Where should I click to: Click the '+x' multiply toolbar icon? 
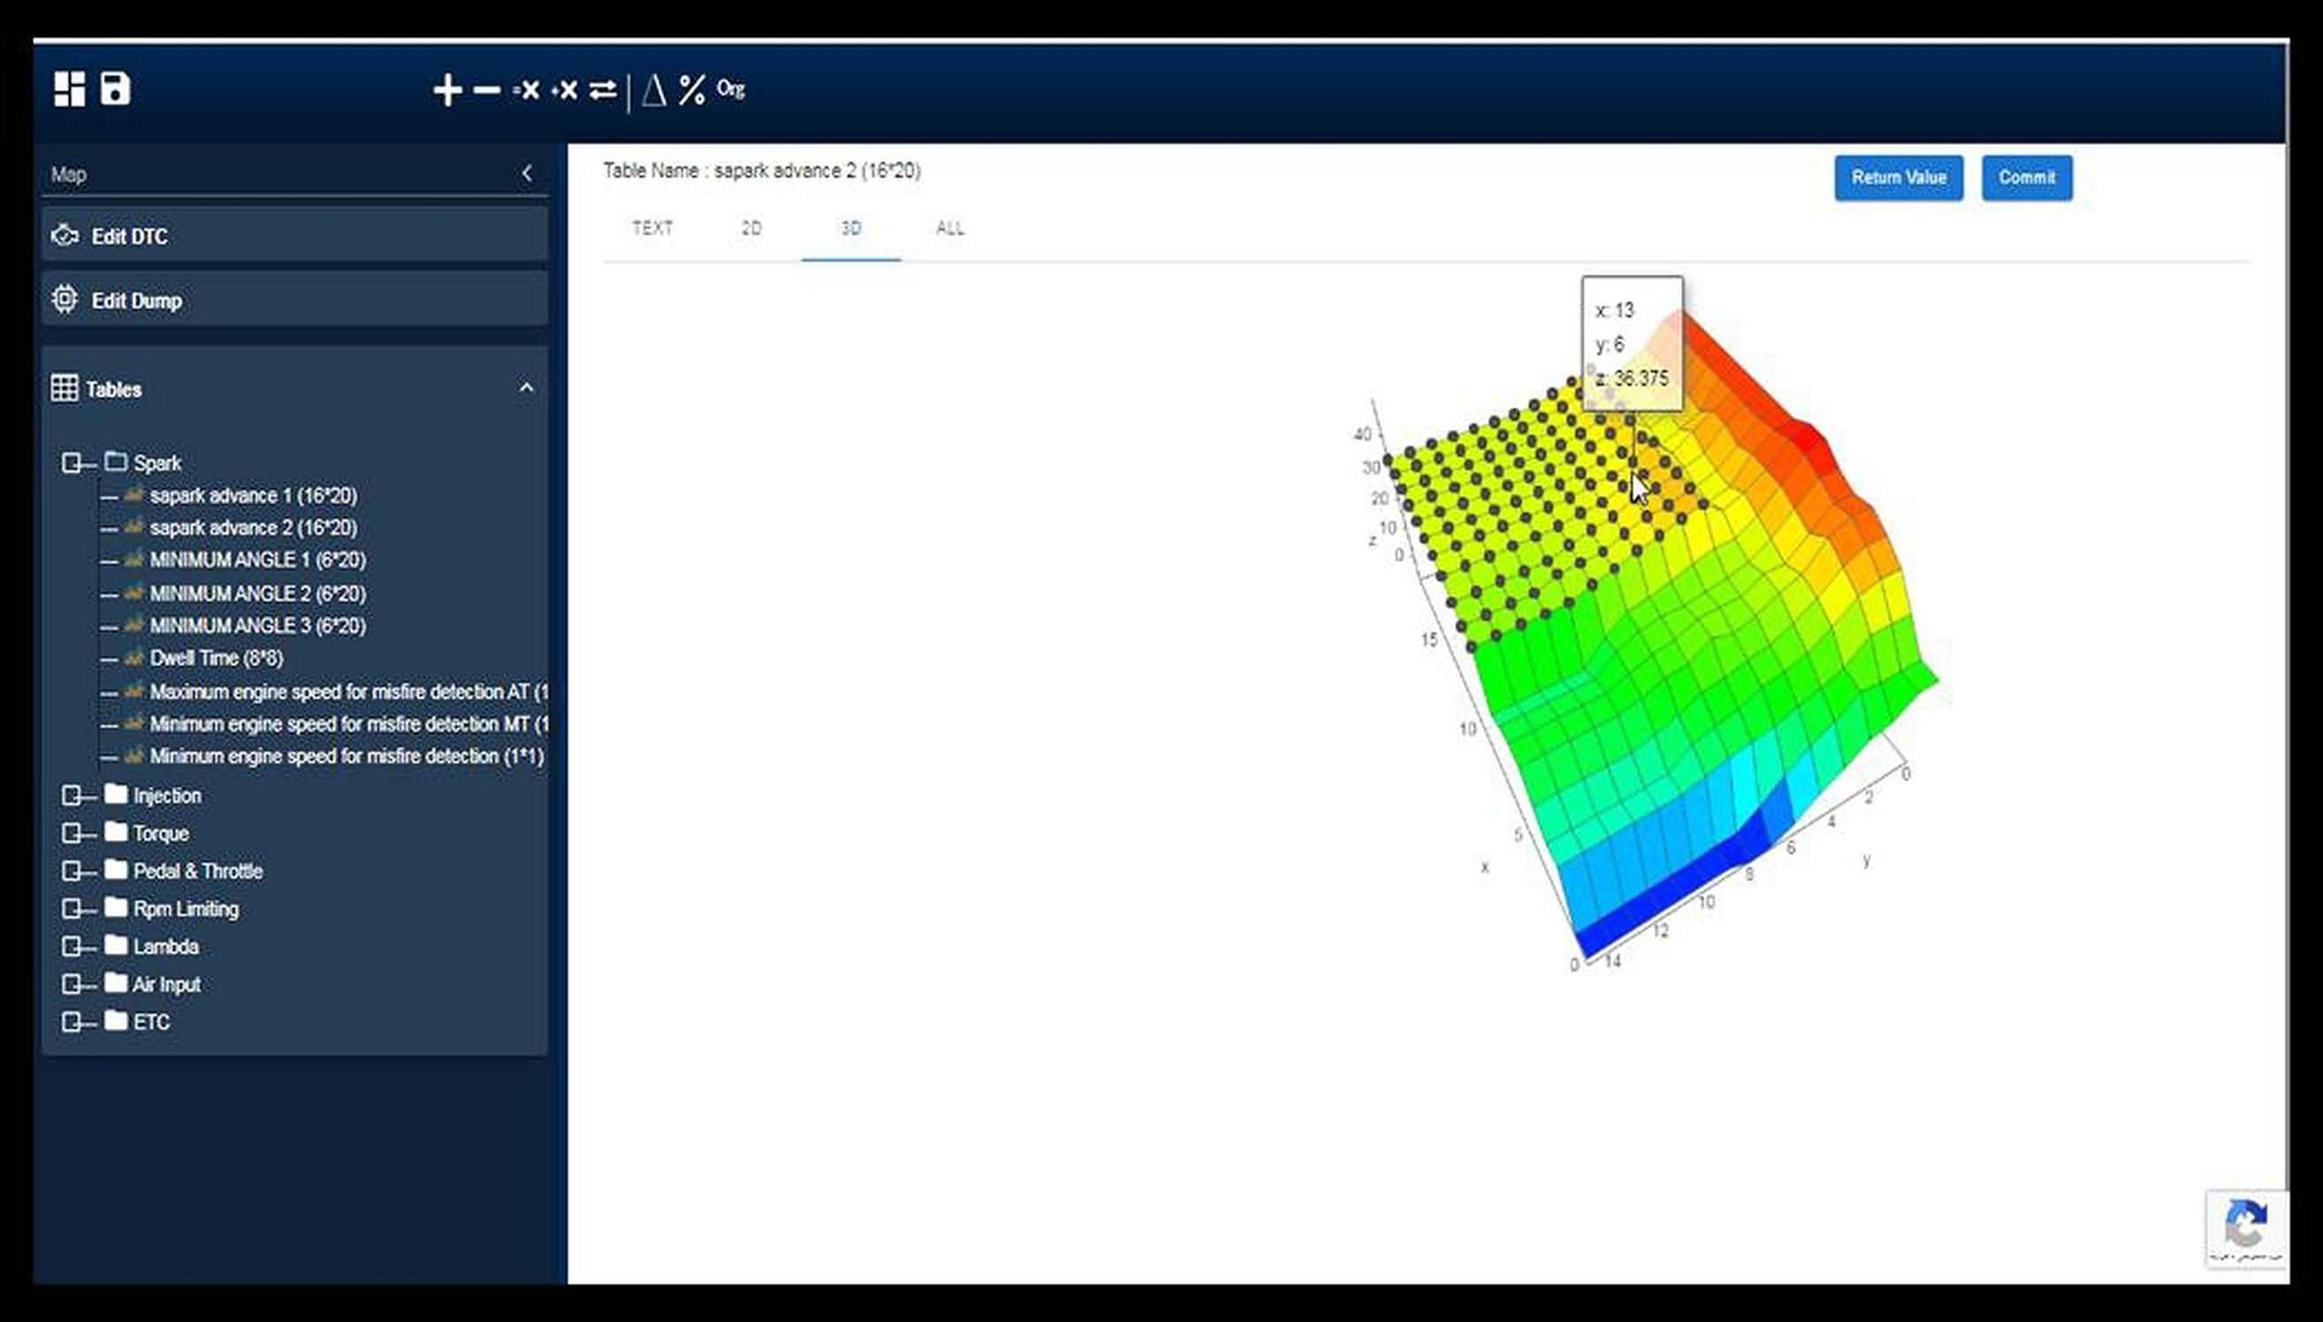click(565, 90)
